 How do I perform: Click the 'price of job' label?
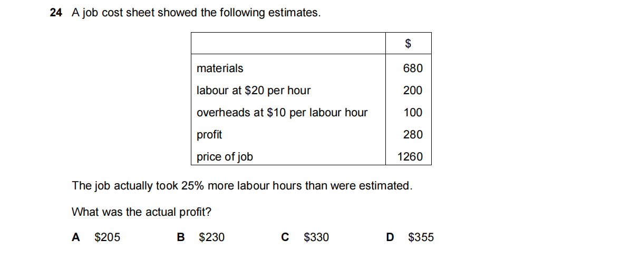pyautogui.click(x=225, y=157)
